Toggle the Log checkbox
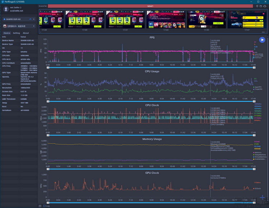269x208 pixels. [44, 206]
